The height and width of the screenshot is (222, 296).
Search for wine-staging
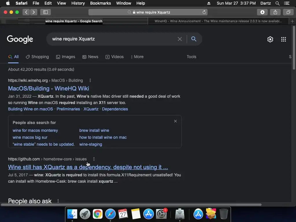click(90, 145)
